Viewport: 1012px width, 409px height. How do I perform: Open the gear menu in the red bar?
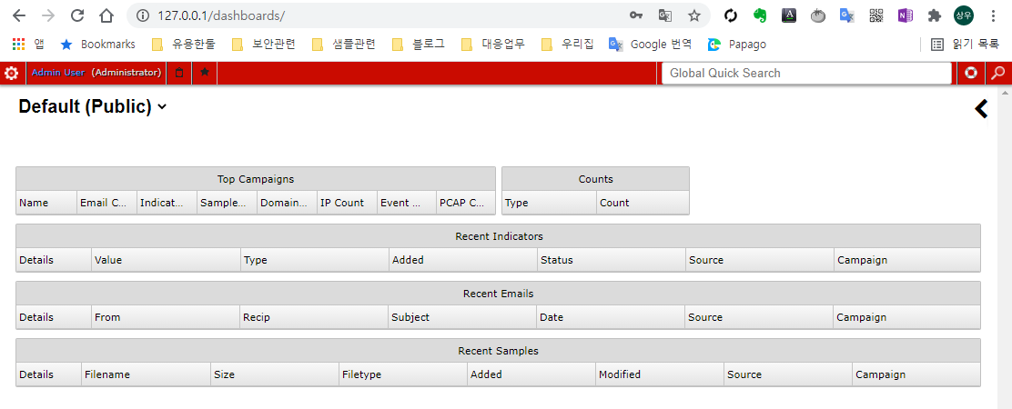(11, 74)
